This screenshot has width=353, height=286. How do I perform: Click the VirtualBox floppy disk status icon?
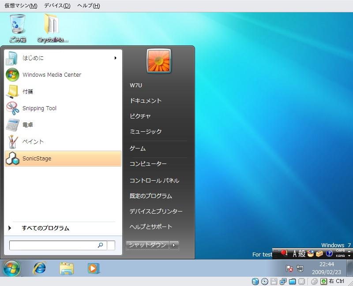tap(274, 281)
